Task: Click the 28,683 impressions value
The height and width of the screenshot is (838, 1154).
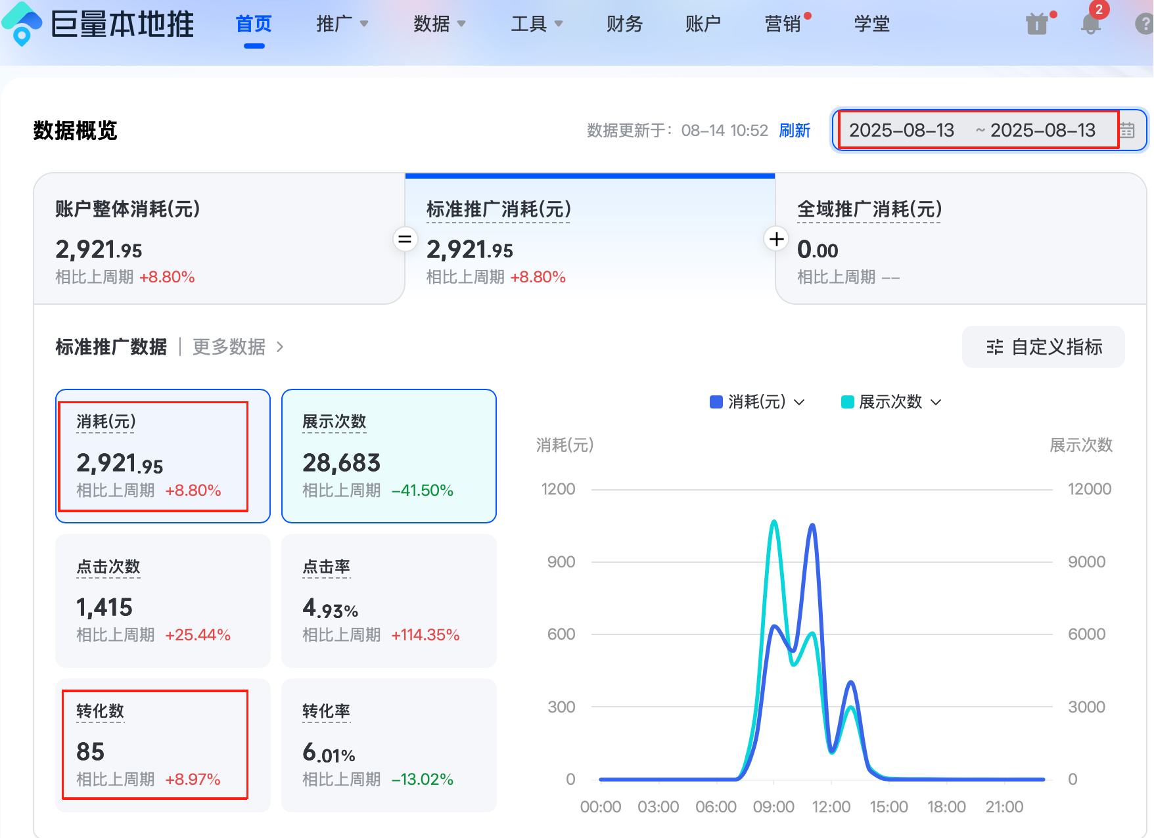Action: pos(342,463)
